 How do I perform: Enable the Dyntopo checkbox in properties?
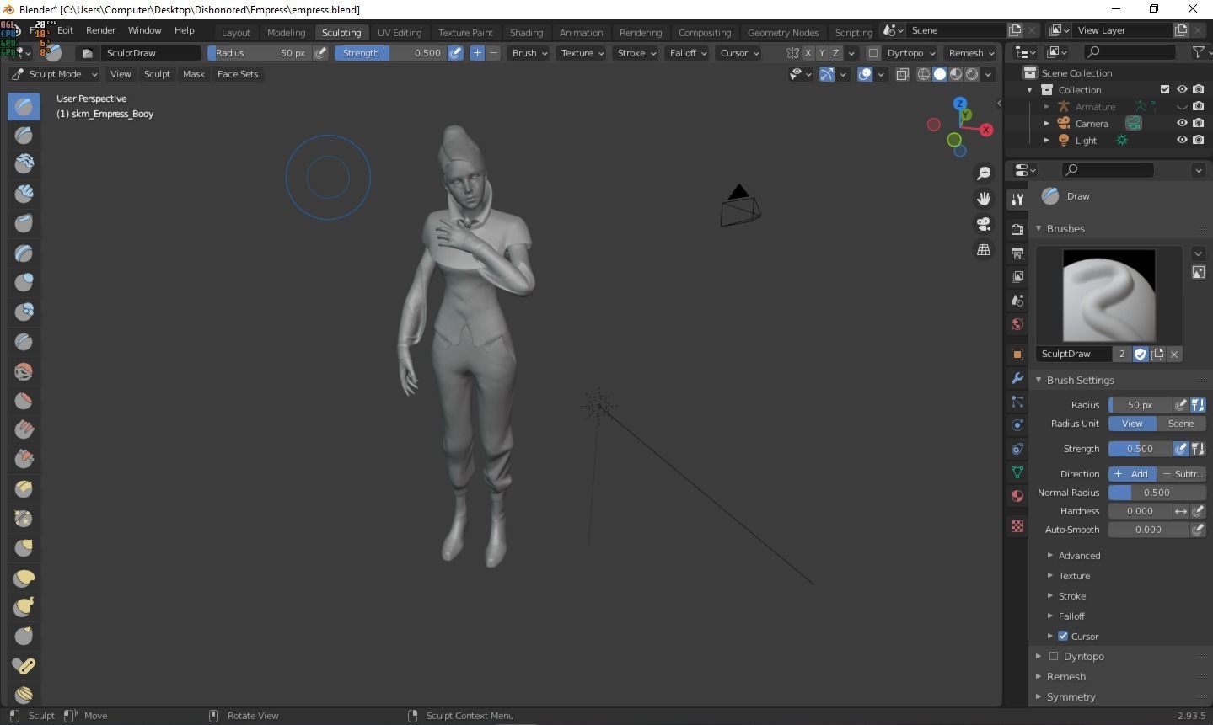coord(1053,656)
